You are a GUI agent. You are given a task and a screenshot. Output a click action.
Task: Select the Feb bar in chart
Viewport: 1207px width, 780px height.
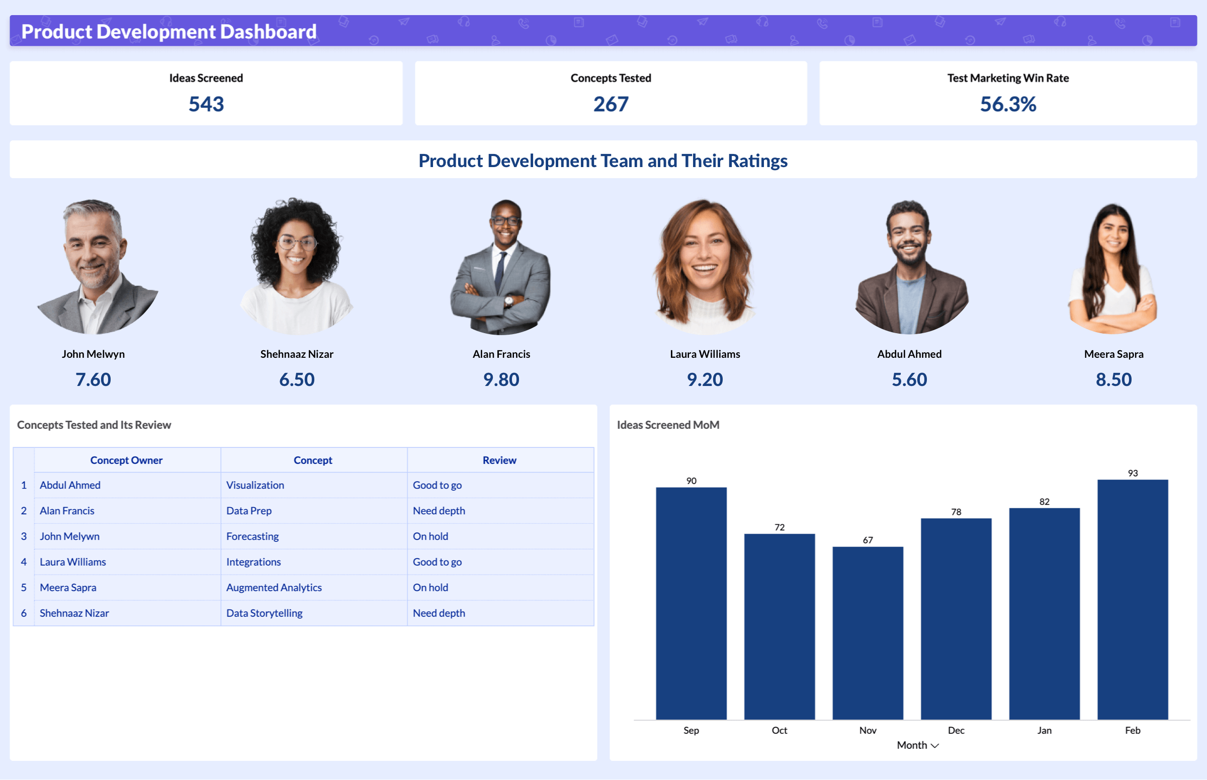[1132, 599]
